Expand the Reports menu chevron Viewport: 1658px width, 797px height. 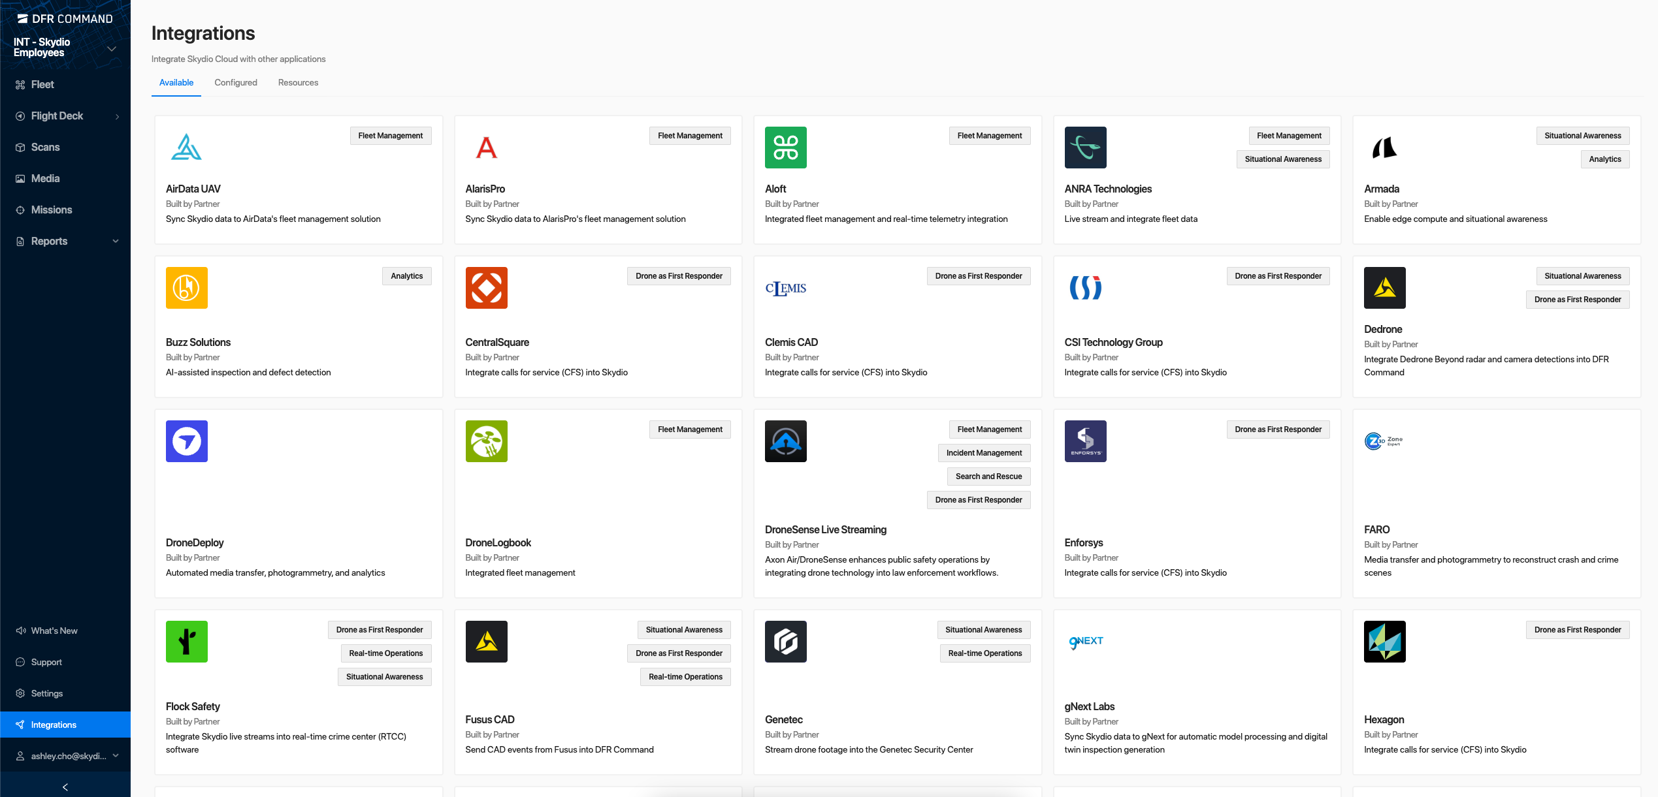coord(116,242)
